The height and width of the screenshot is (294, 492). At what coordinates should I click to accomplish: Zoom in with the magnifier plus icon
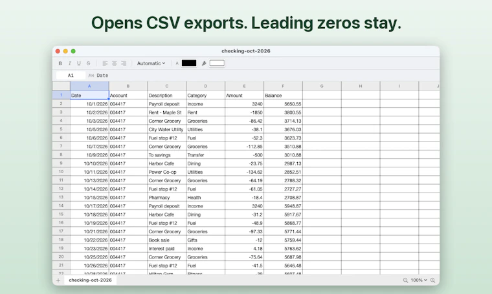click(x=432, y=280)
